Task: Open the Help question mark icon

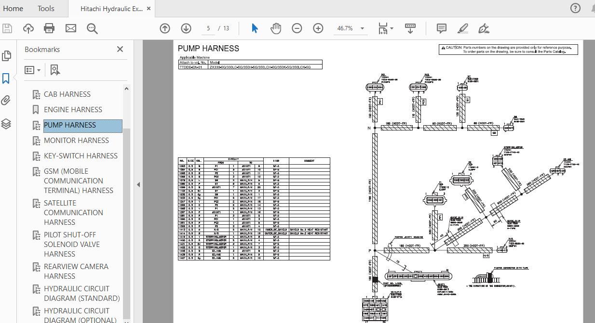Action: pos(575,8)
